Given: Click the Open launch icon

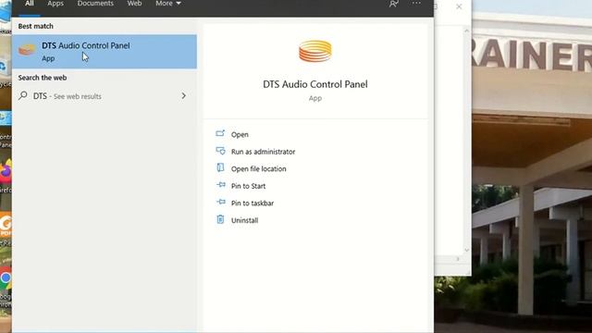Looking at the screenshot, I should point(220,133).
